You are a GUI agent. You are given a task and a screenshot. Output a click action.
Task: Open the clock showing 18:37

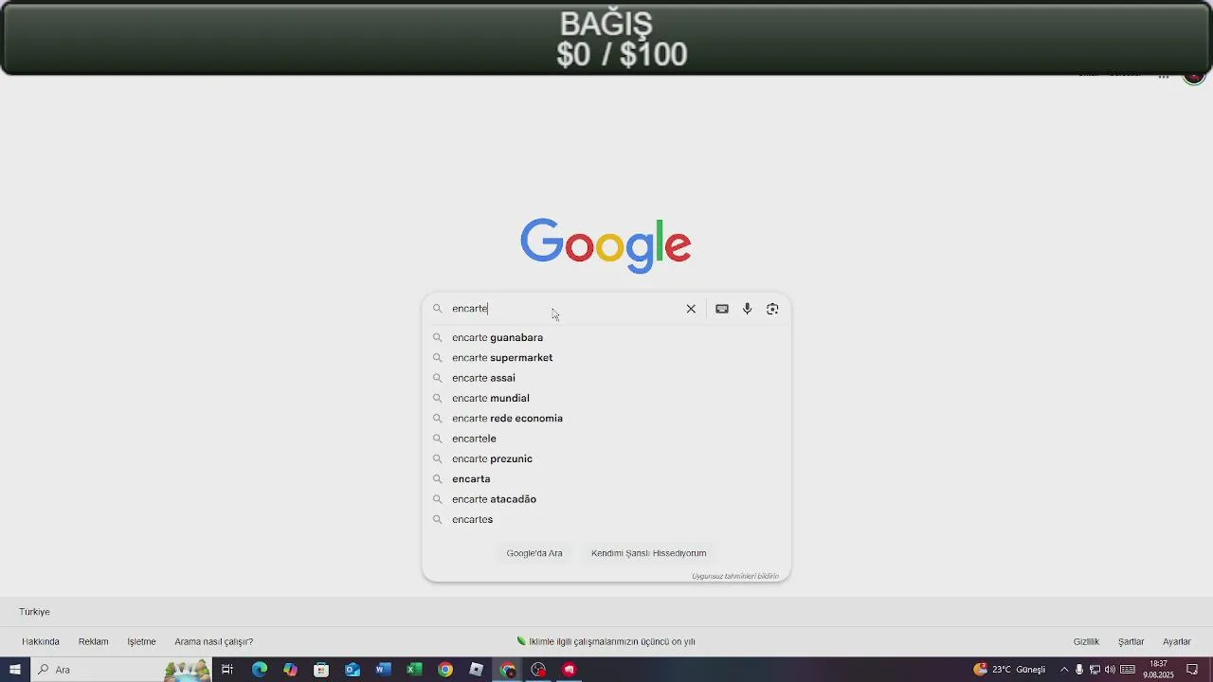coord(1158,670)
